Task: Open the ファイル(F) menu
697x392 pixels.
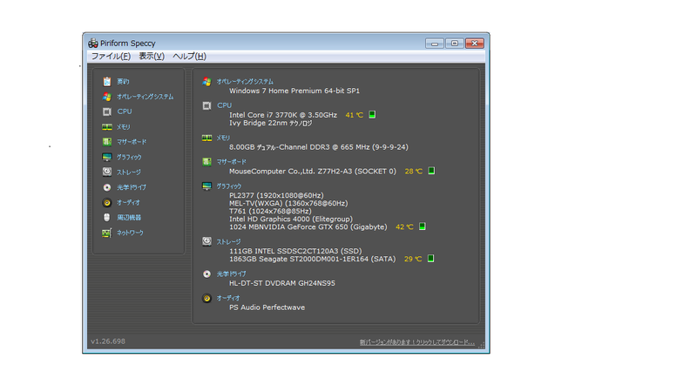Action: [x=111, y=56]
